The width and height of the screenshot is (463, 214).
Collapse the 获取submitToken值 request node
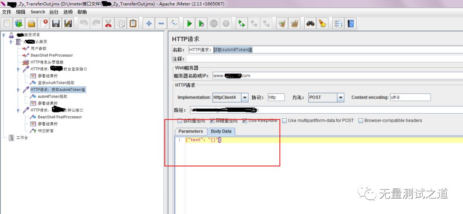pyautogui.click(x=18, y=90)
